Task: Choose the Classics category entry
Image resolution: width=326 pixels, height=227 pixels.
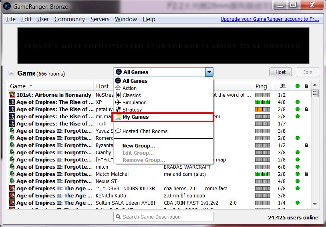Action: pyautogui.click(x=163, y=95)
